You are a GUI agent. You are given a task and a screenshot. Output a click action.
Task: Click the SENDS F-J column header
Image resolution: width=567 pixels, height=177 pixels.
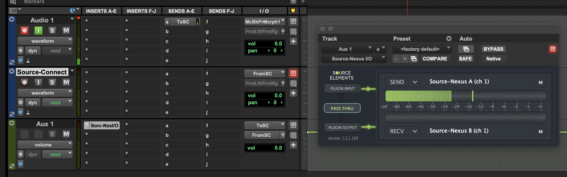[221, 11]
